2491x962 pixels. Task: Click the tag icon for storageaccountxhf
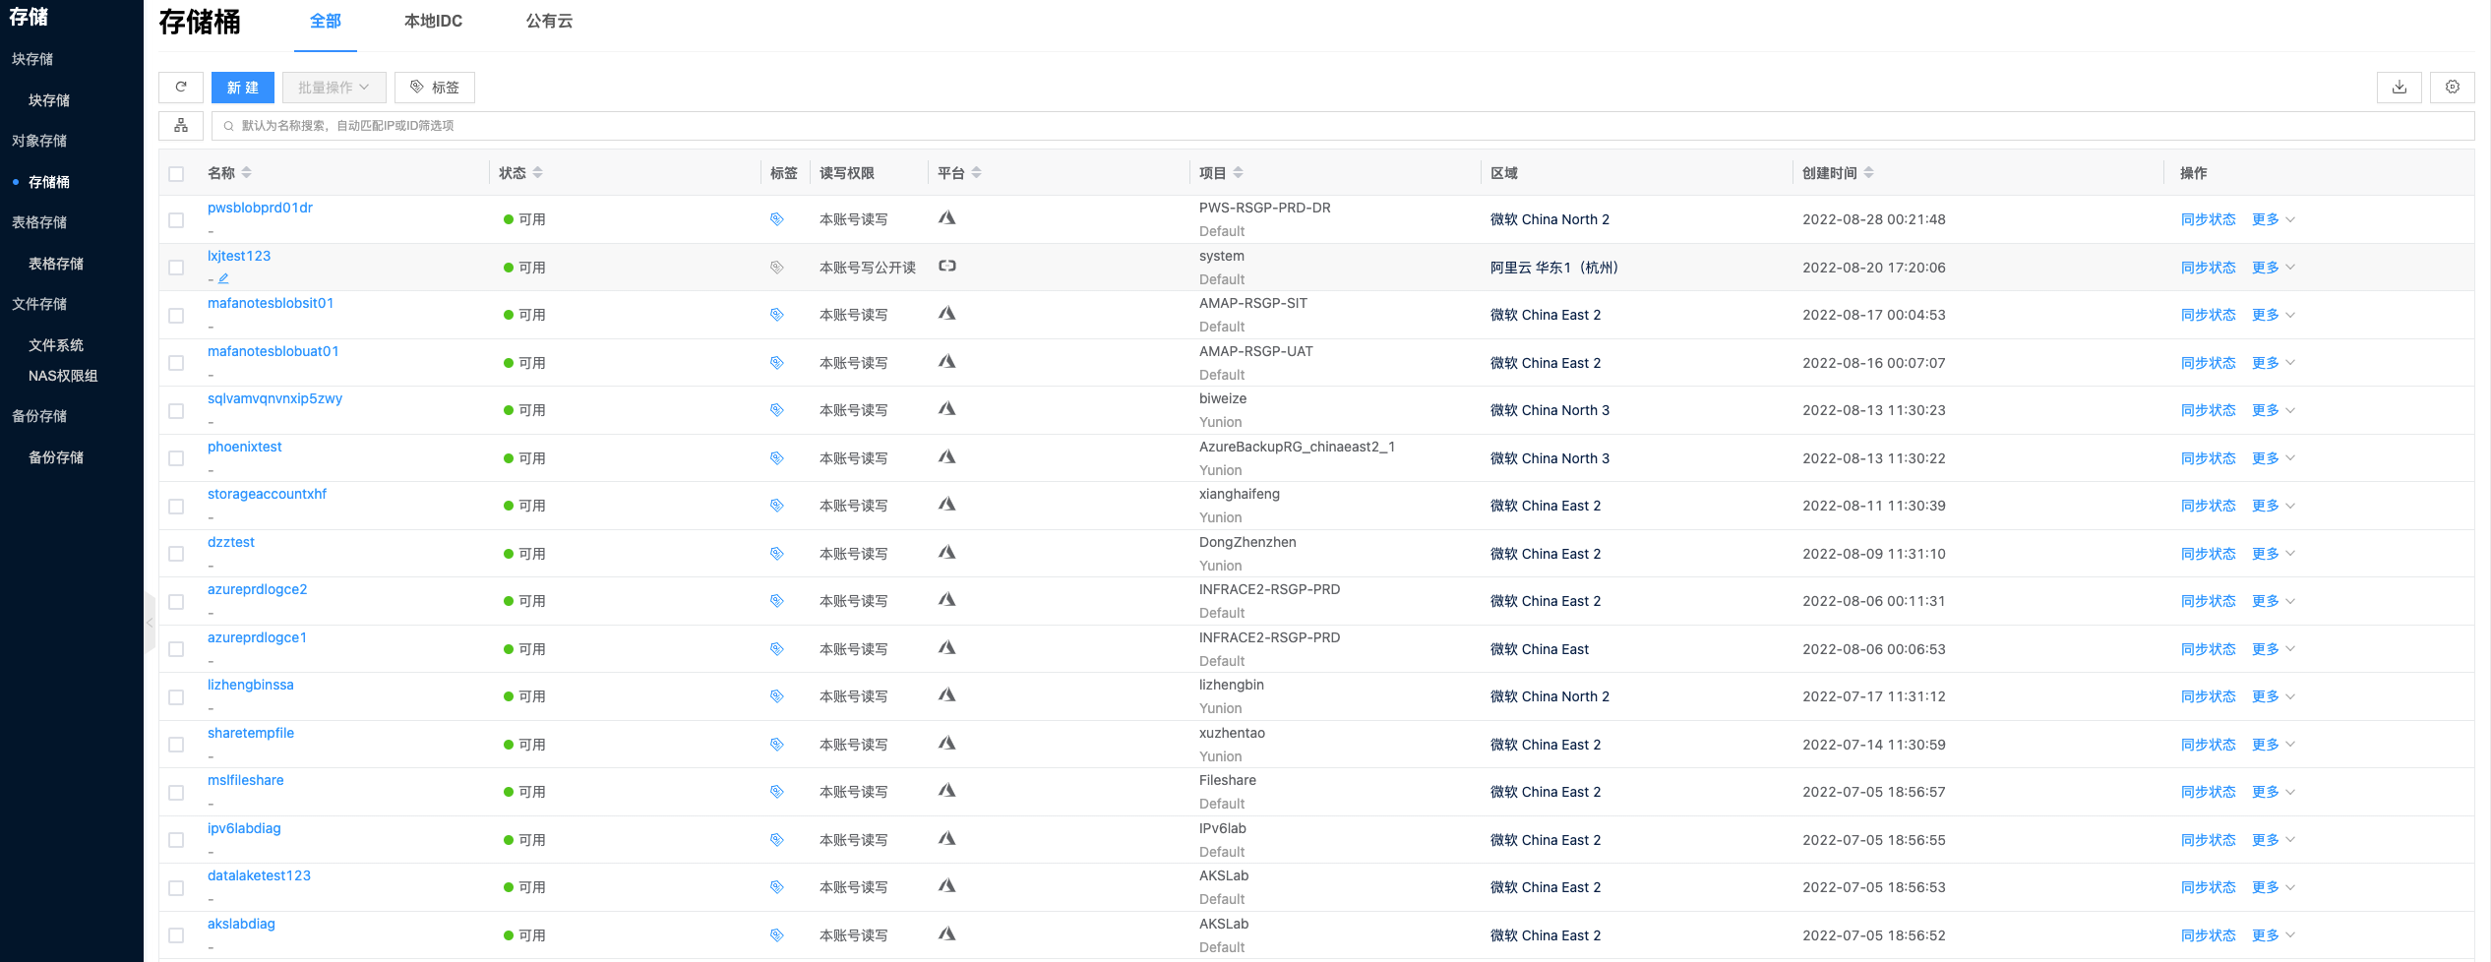pyautogui.click(x=776, y=506)
